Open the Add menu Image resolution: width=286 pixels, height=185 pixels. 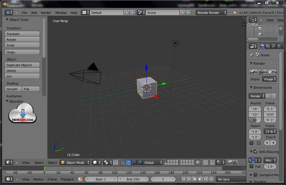[x=34, y=12]
